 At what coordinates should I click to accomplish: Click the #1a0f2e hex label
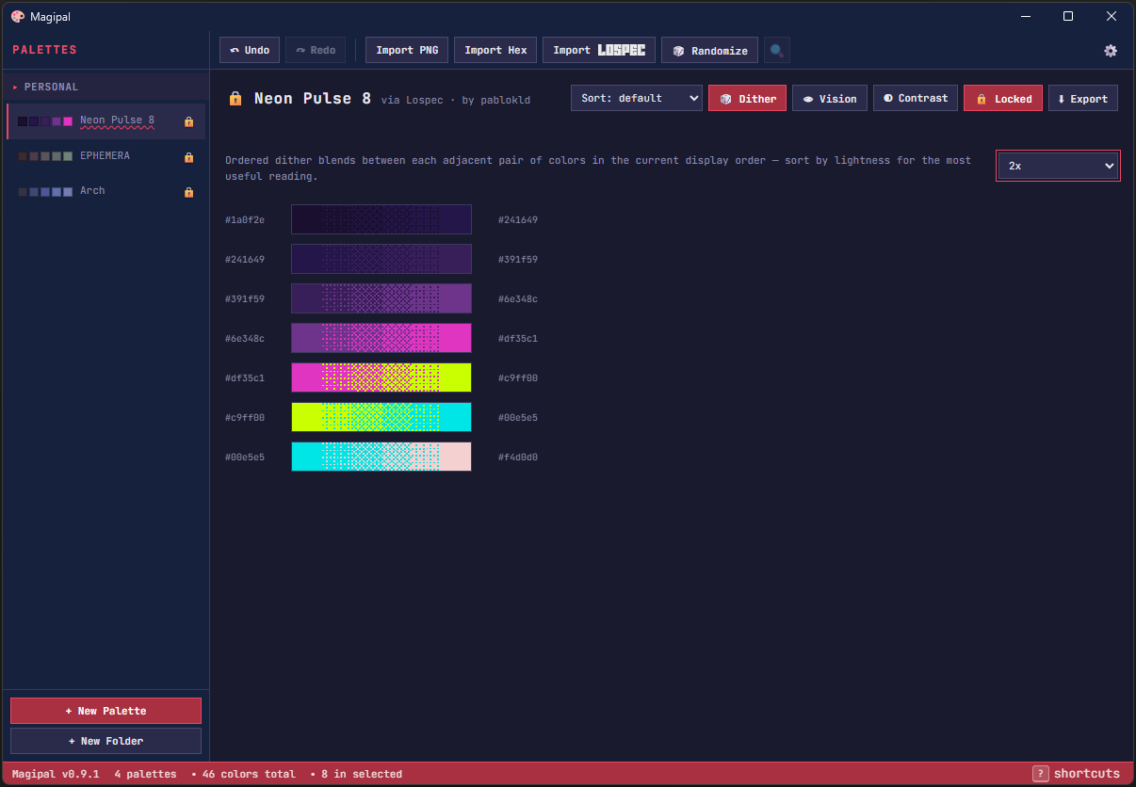[x=245, y=220]
